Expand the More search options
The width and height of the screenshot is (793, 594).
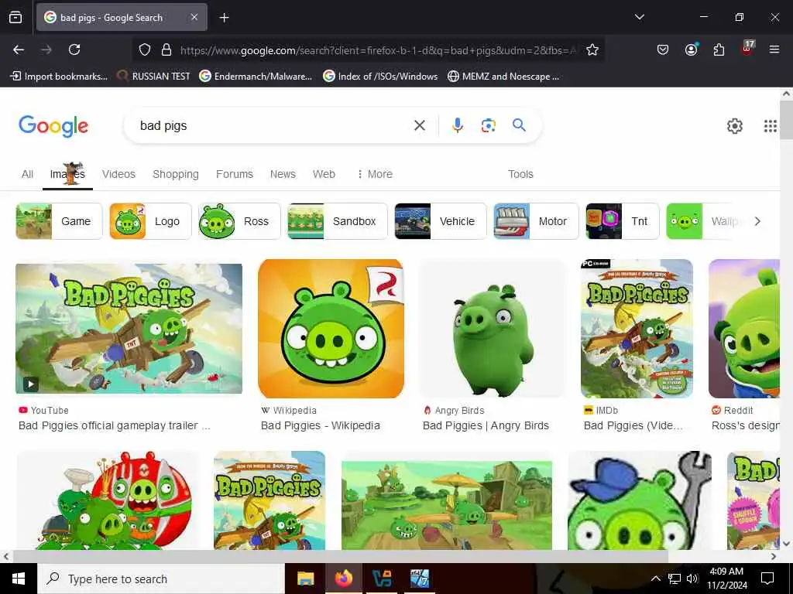point(375,174)
